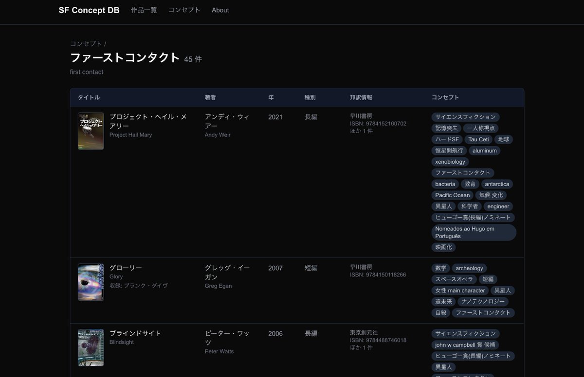The width and height of the screenshot is (584, 377).
Task: Click the コンセプト breadcrumb link
Action: click(86, 44)
